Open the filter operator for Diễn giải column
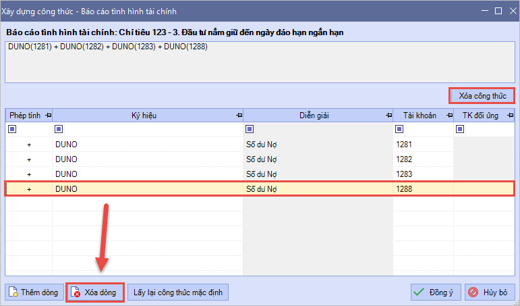This screenshot has height=306, width=520. [x=250, y=129]
